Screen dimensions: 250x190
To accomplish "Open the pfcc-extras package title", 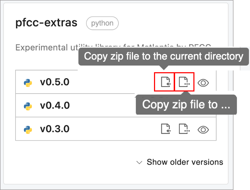I will click(x=46, y=23).
